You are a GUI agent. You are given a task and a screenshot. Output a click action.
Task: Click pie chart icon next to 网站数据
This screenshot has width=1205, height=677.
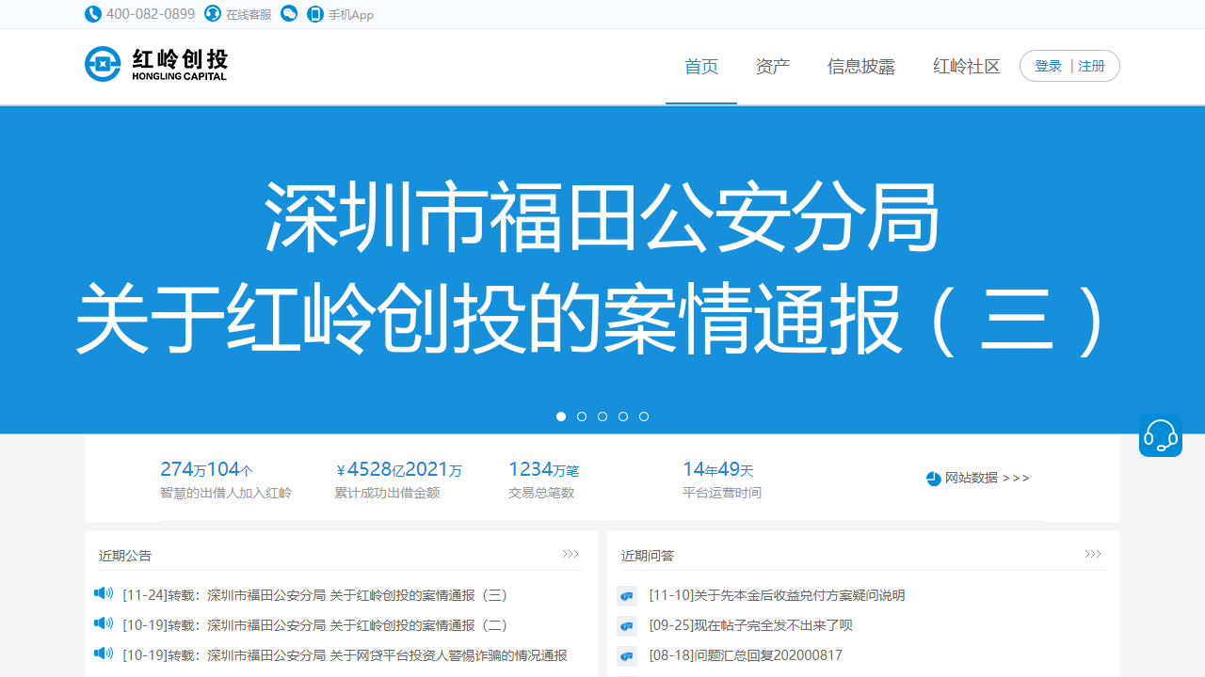[933, 479]
